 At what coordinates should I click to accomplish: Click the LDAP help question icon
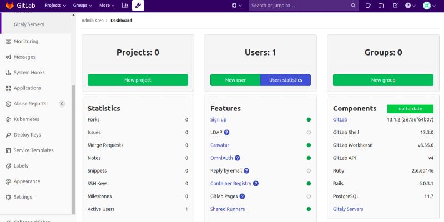point(226,133)
